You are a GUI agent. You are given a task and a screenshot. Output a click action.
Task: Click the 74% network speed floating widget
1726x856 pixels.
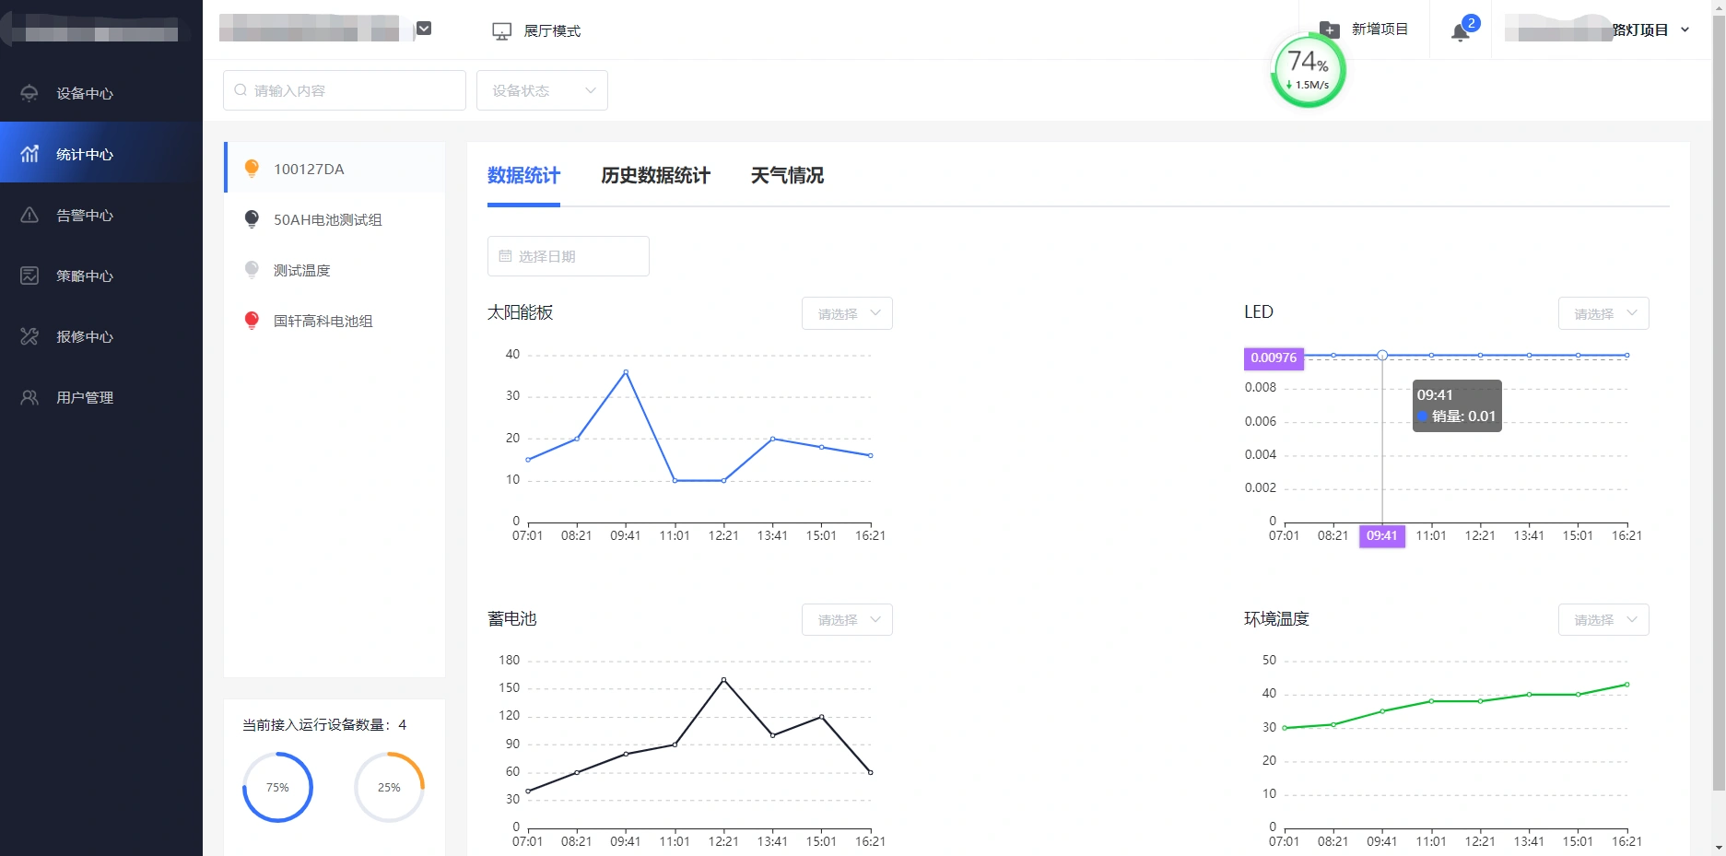click(x=1308, y=70)
